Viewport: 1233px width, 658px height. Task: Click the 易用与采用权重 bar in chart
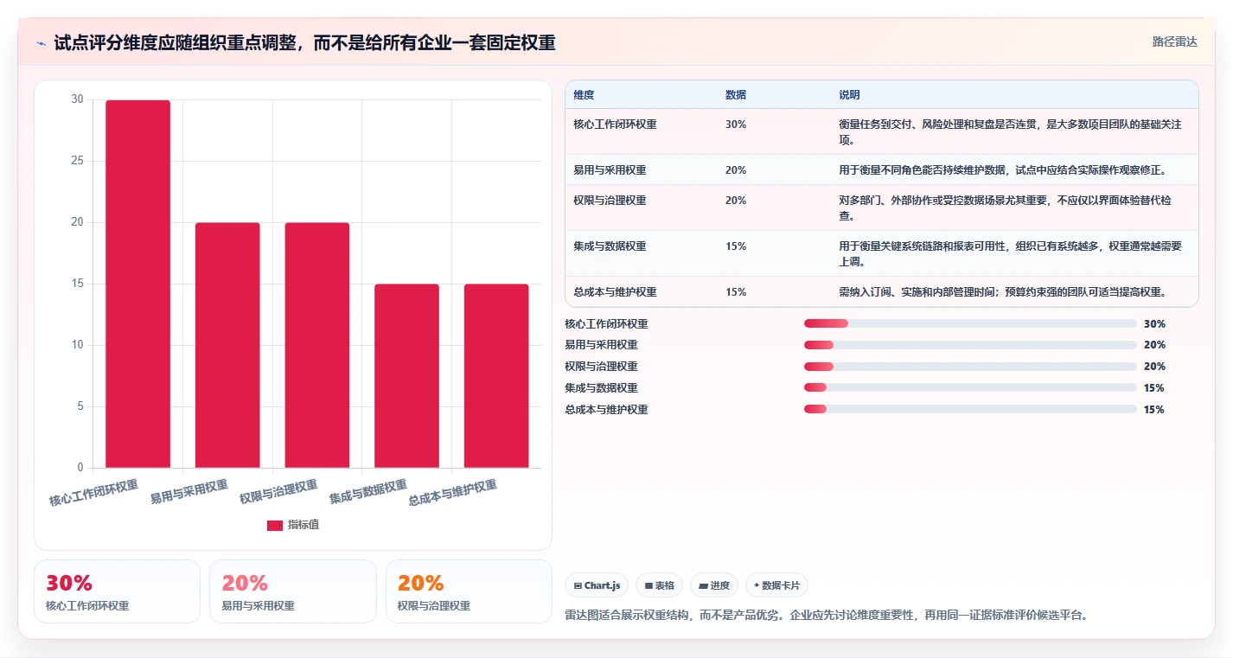pos(227,346)
